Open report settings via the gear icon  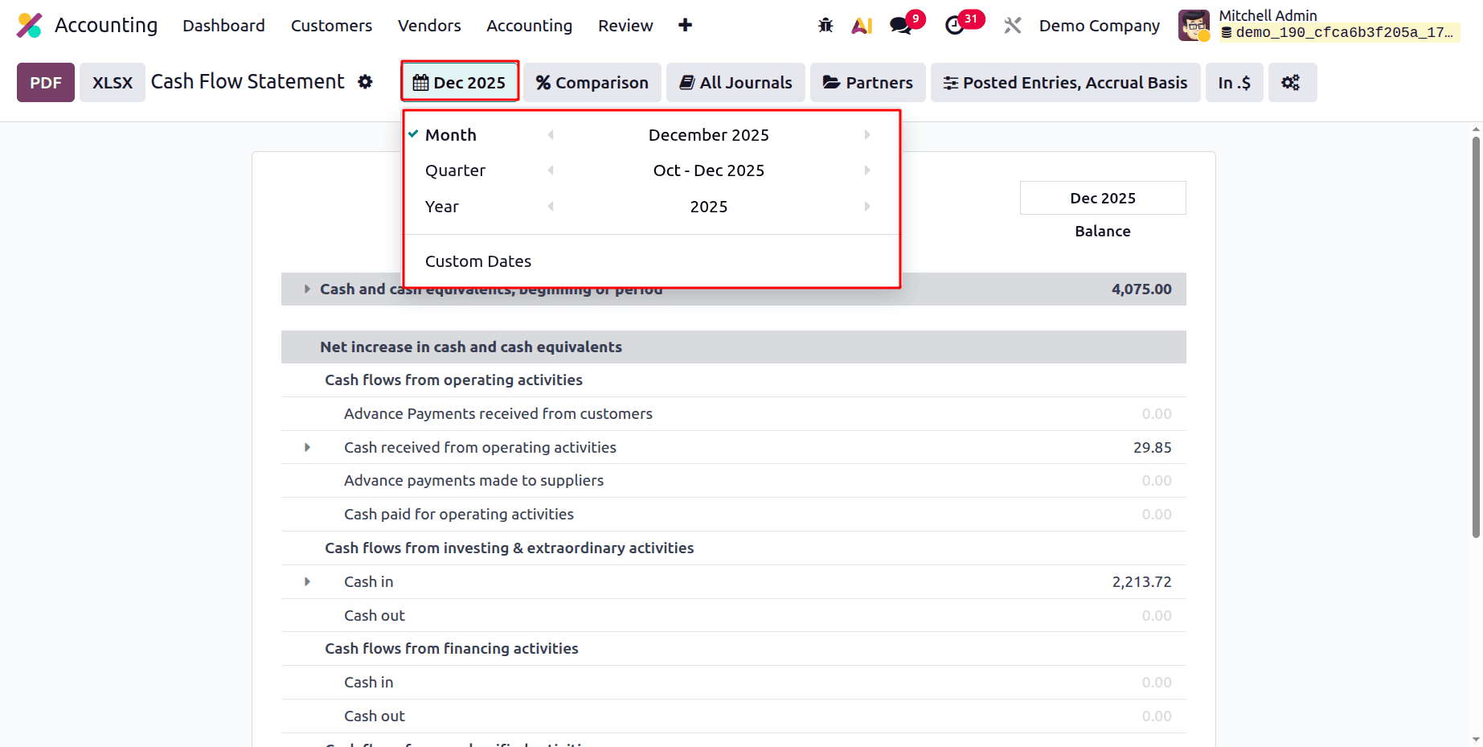[366, 81]
